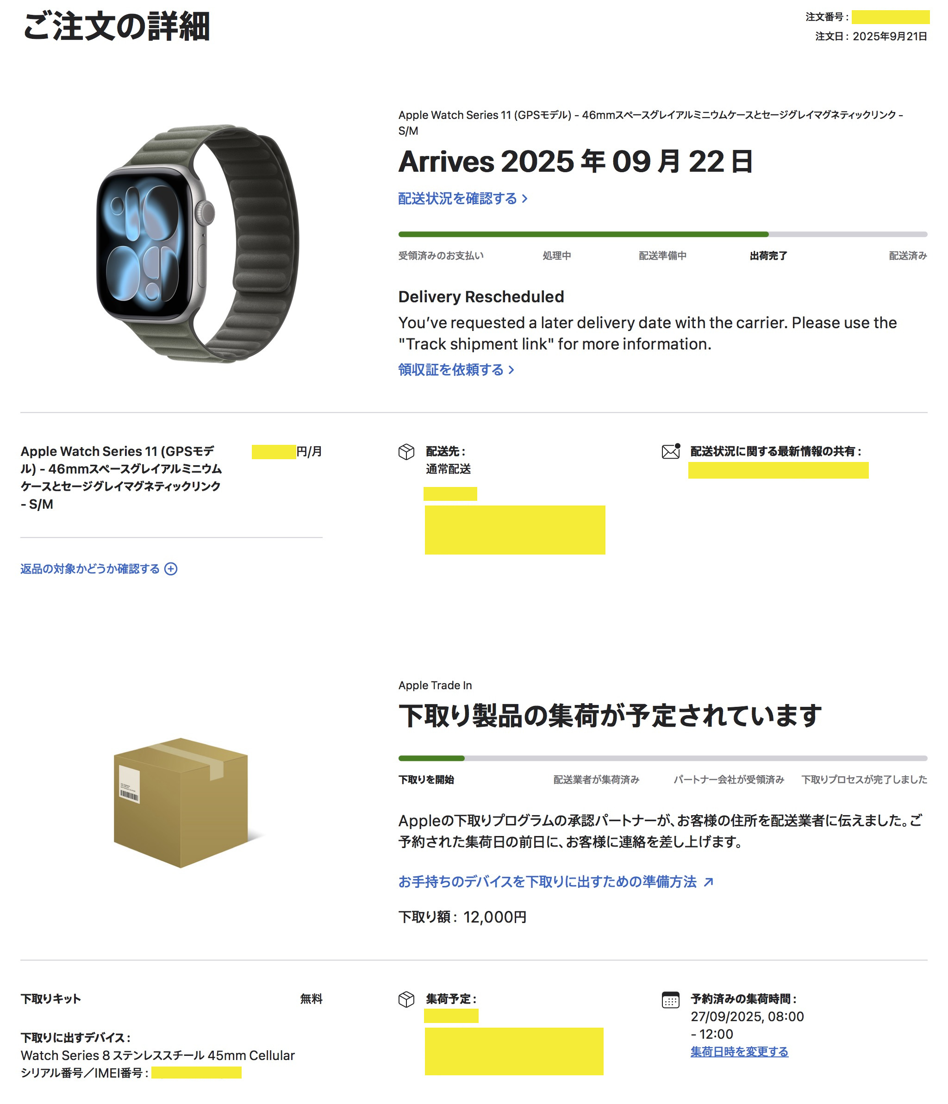
Task: Click the external arrow icon after 準備方法
Action: (x=708, y=882)
